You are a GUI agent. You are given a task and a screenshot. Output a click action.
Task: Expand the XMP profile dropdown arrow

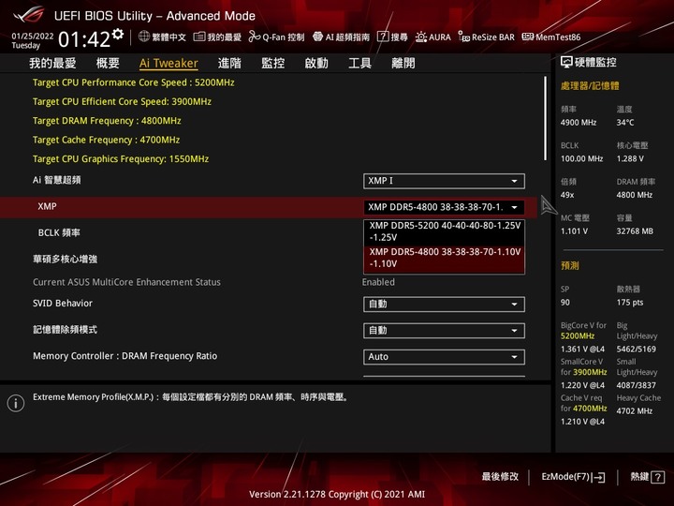click(514, 207)
